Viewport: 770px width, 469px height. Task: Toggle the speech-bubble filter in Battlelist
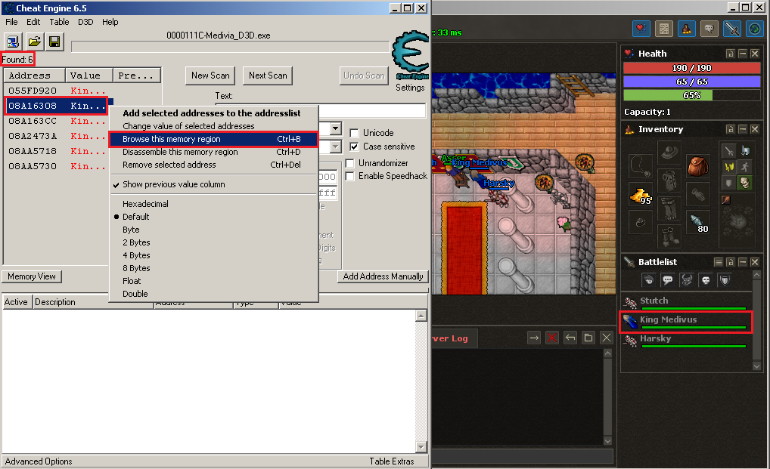click(667, 280)
